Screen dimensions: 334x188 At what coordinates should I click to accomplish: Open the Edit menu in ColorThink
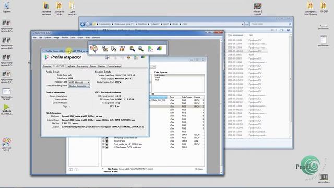coord(40,37)
